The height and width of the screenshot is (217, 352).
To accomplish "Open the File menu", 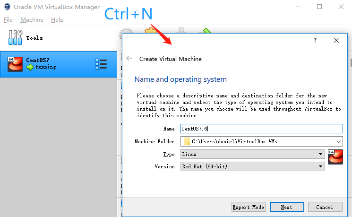I will [x=8, y=20].
